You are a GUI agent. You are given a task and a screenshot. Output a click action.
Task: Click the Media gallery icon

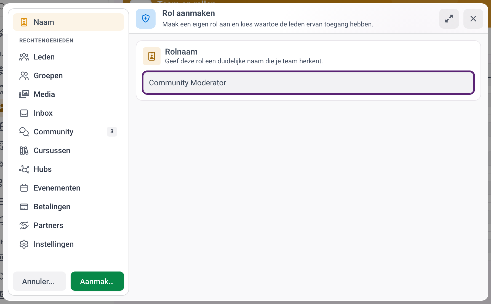point(24,94)
